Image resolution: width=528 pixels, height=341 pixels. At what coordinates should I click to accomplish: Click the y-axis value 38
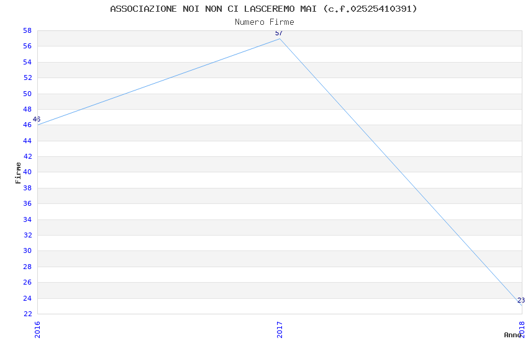27,188
